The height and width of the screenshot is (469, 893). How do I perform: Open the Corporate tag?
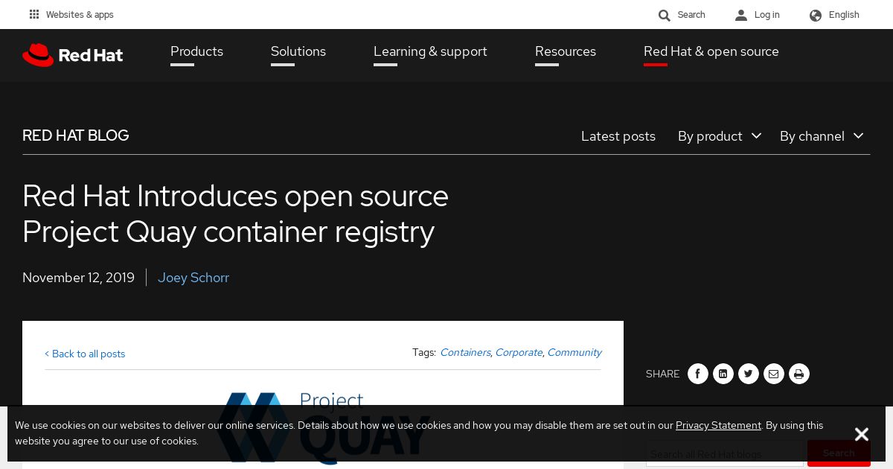click(x=519, y=352)
